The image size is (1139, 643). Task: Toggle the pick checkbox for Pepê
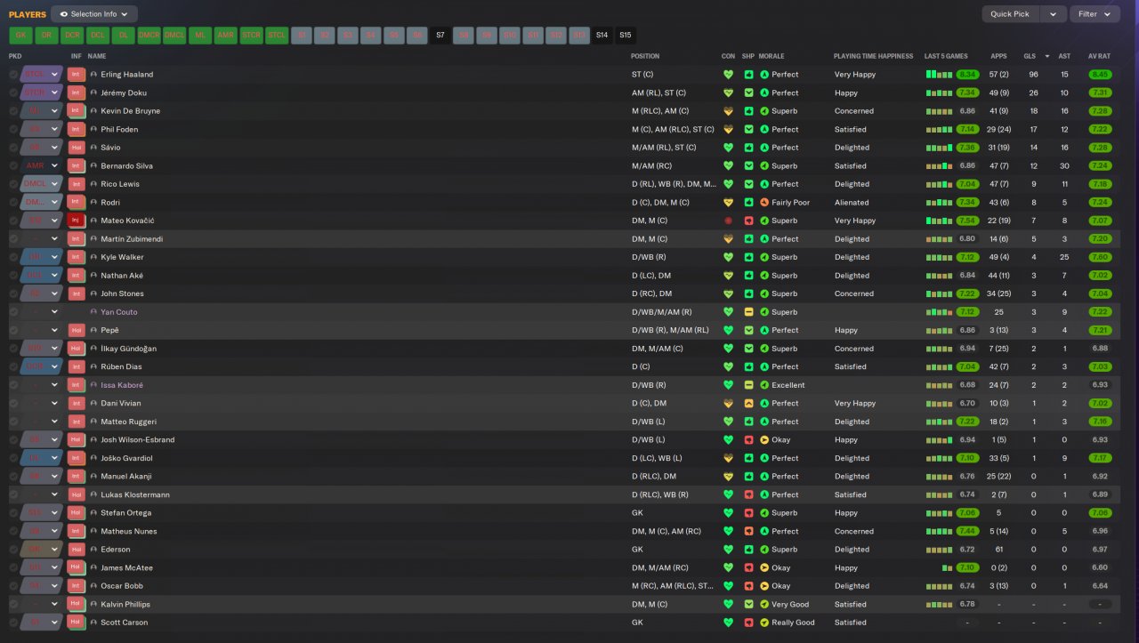tap(13, 330)
